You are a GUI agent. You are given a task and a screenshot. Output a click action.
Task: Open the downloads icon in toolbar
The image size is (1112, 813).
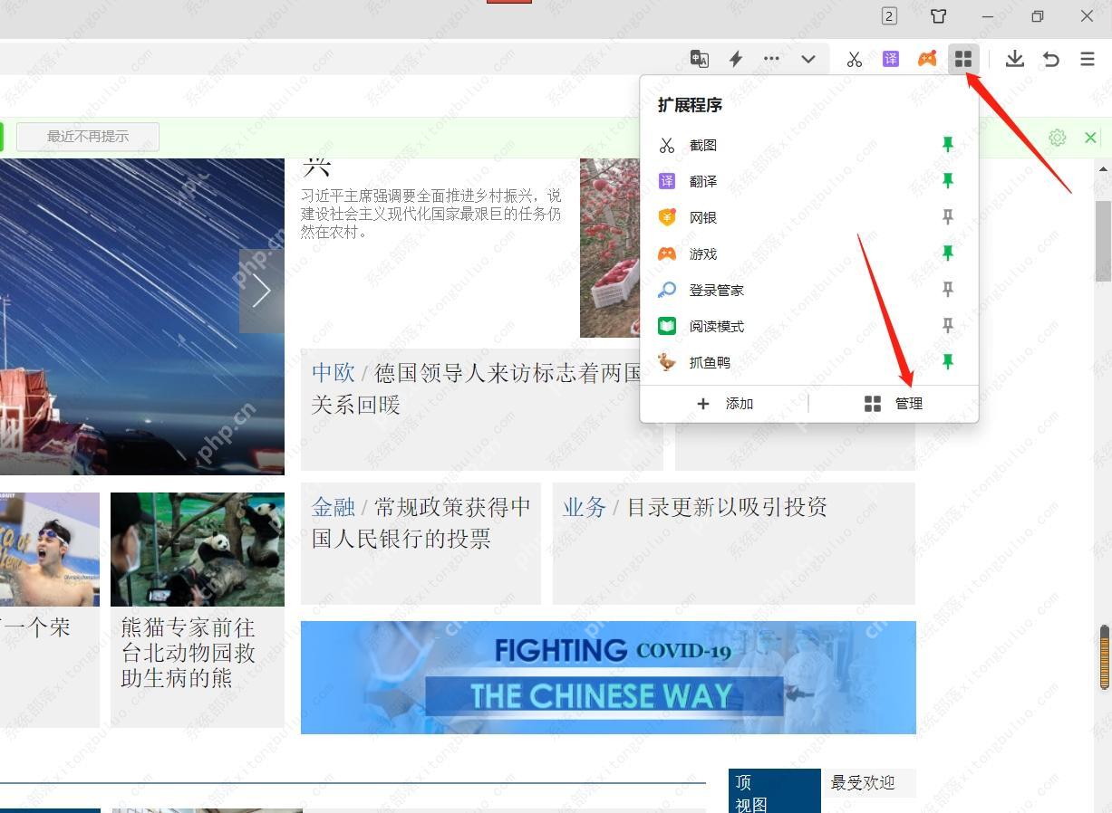1015,59
